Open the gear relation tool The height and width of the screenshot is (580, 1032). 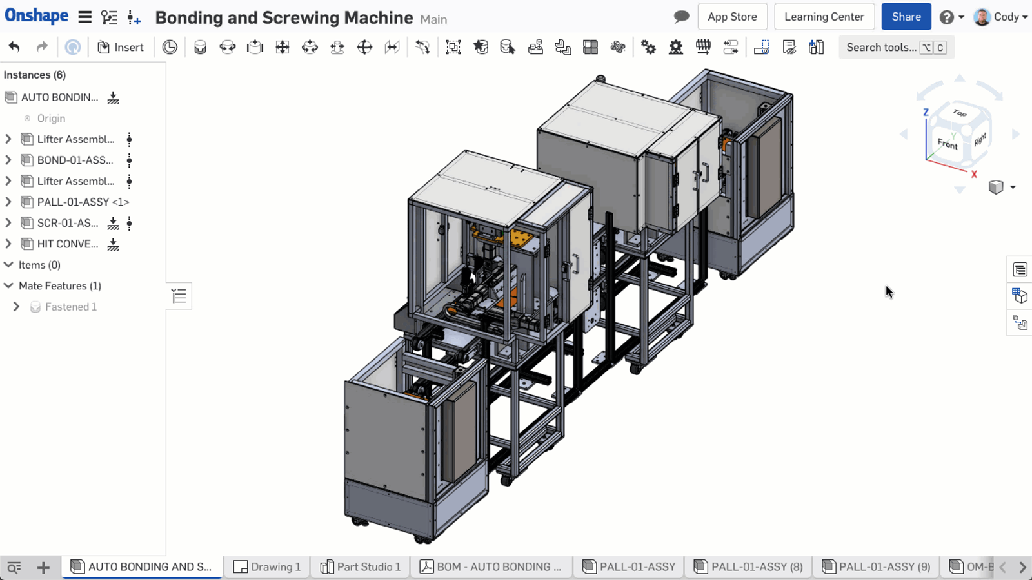[648, 46]
